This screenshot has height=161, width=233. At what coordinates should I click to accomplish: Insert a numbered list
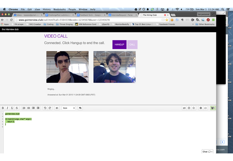pyautogui.click(x=24, y=108)
